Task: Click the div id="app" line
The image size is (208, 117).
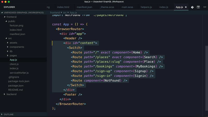Action: [73, 34]
